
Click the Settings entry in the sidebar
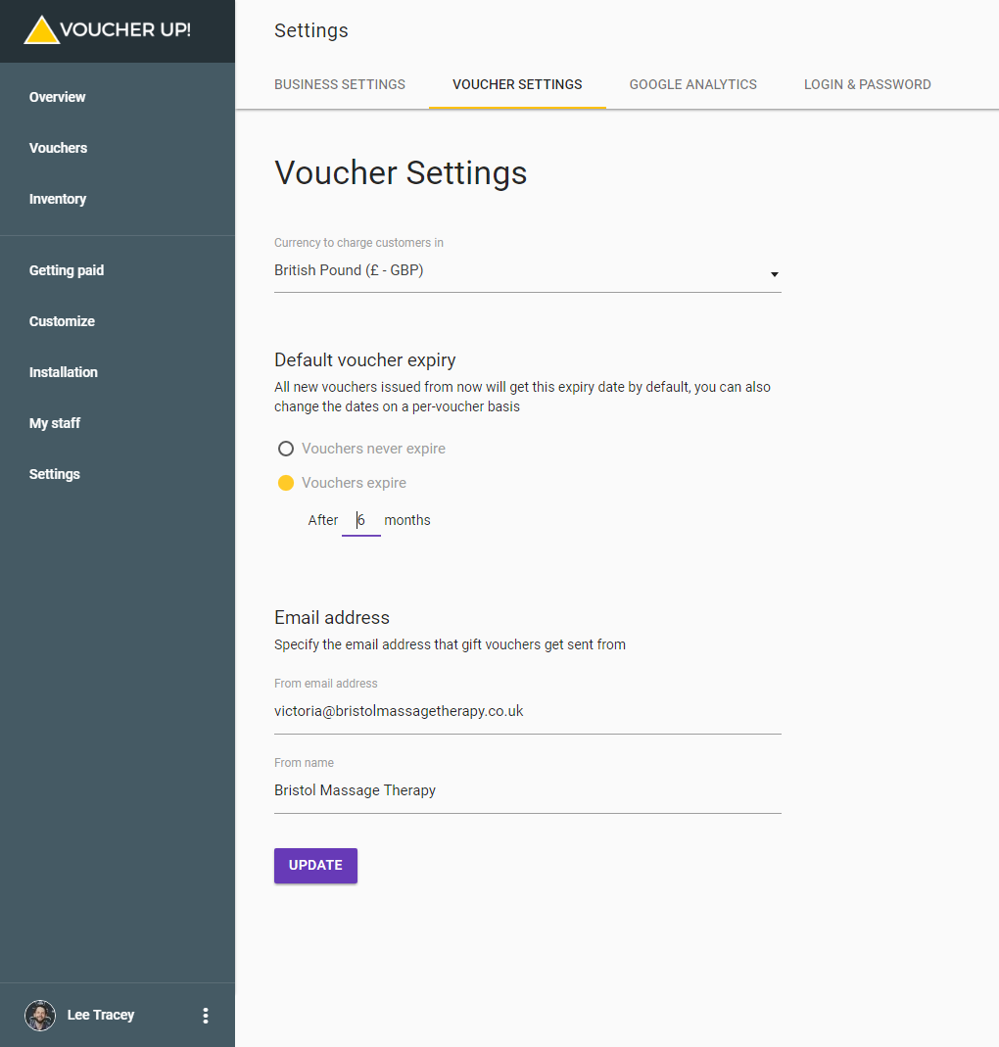pyautogui.click(x=54, y=474)
